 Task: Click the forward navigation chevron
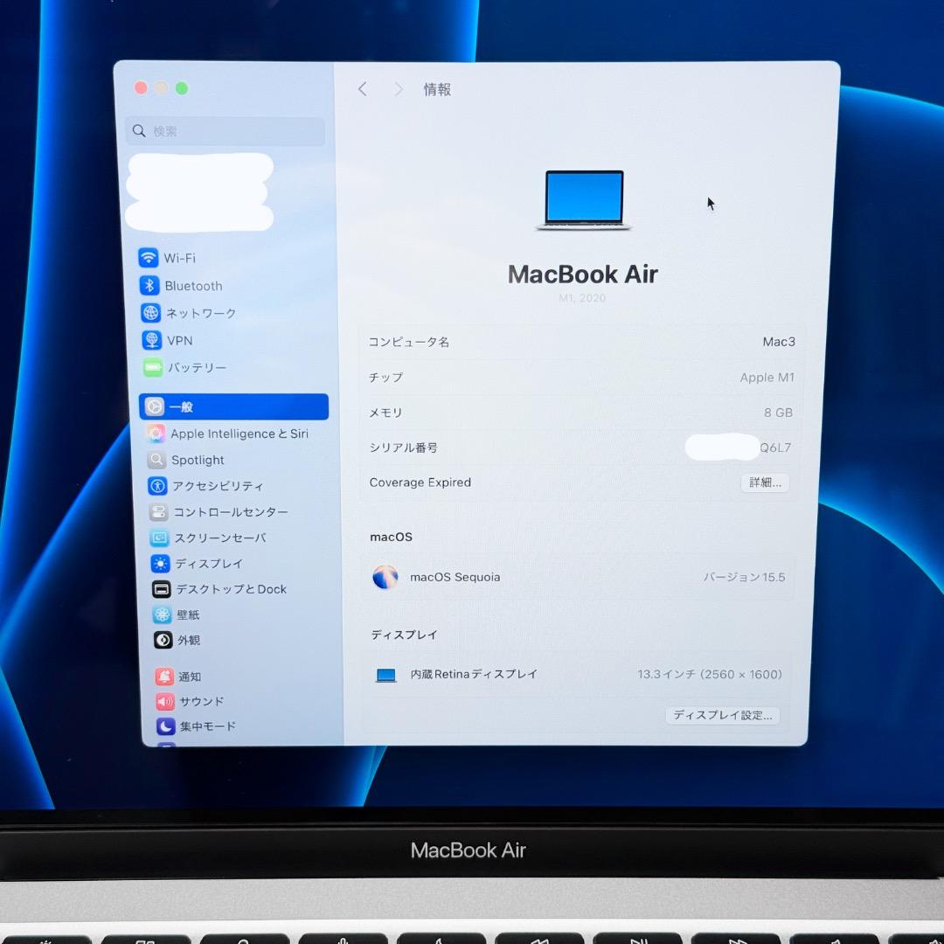(398, 88)
